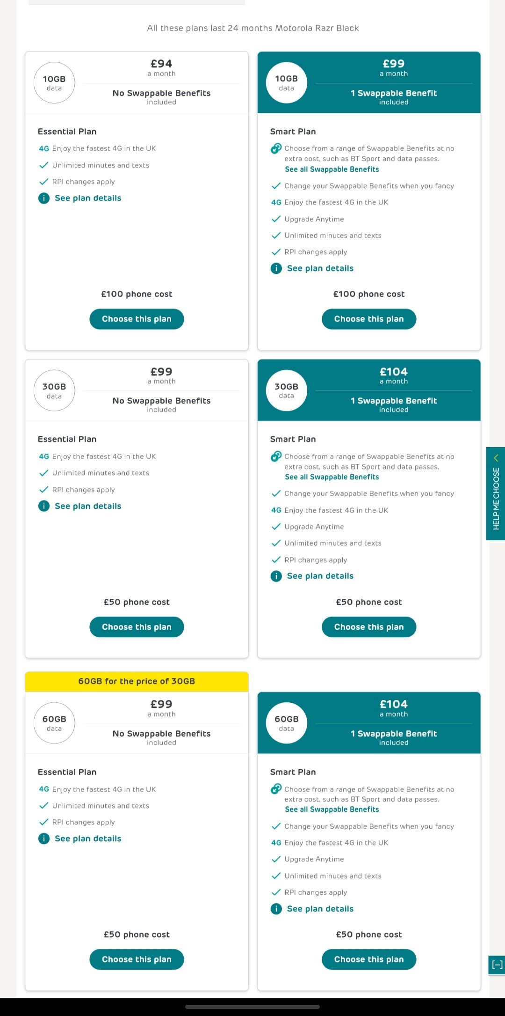Click info icon on £99 10GB Smart plan

276,268
